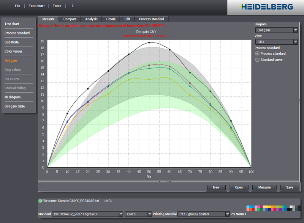Click the black curve point at 50%
This screenshot has width=304, height=223.
pos(149,42)
